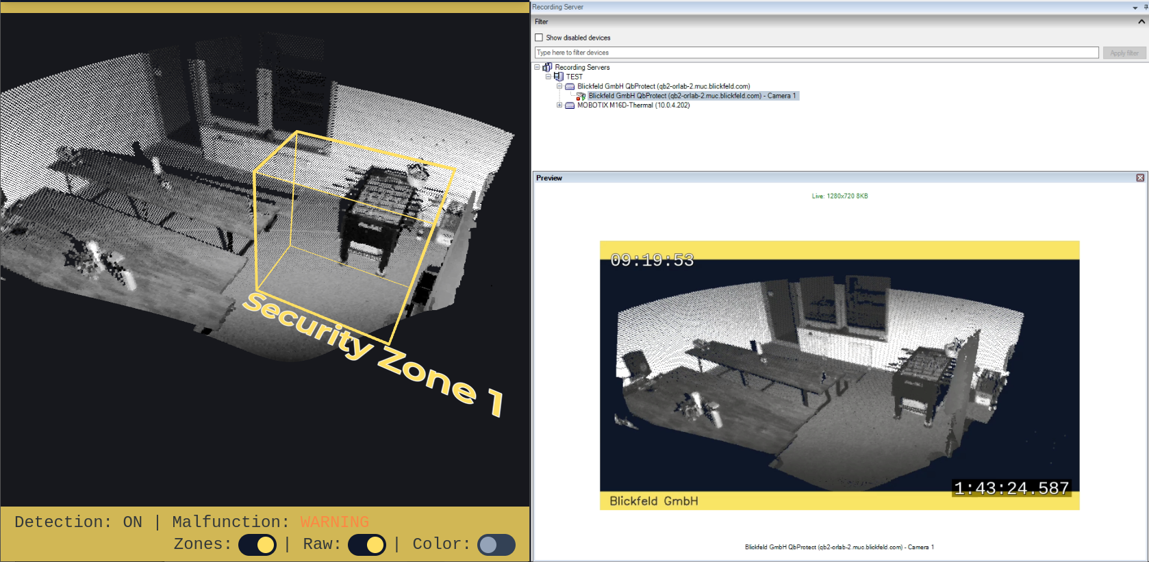1149x562 pixels.
Task: Click the TEST server icon
Action: (x=558, y=77)
